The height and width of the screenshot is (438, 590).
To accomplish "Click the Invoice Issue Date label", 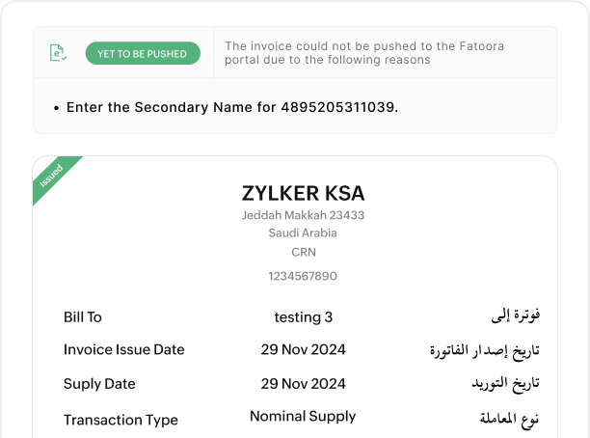I will (123, 349).
